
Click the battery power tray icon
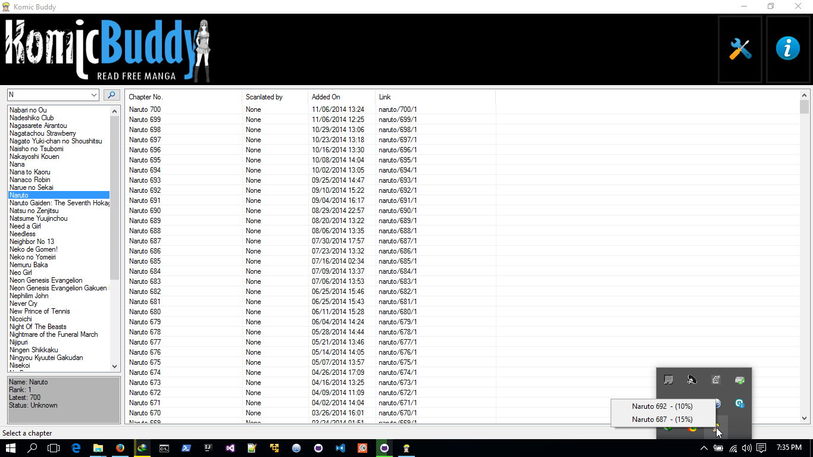pos(718,448)
